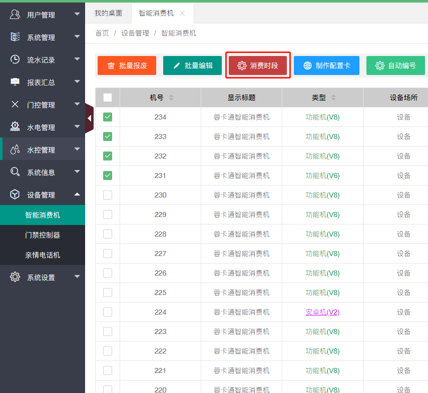Check the checkbox for machine 230
Screen dimensions: 428x393
click(x=108, y=195)
